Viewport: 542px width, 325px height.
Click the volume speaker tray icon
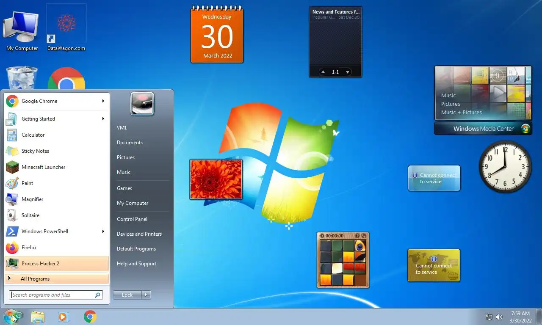pyautogui.click(x=499, y=317)
